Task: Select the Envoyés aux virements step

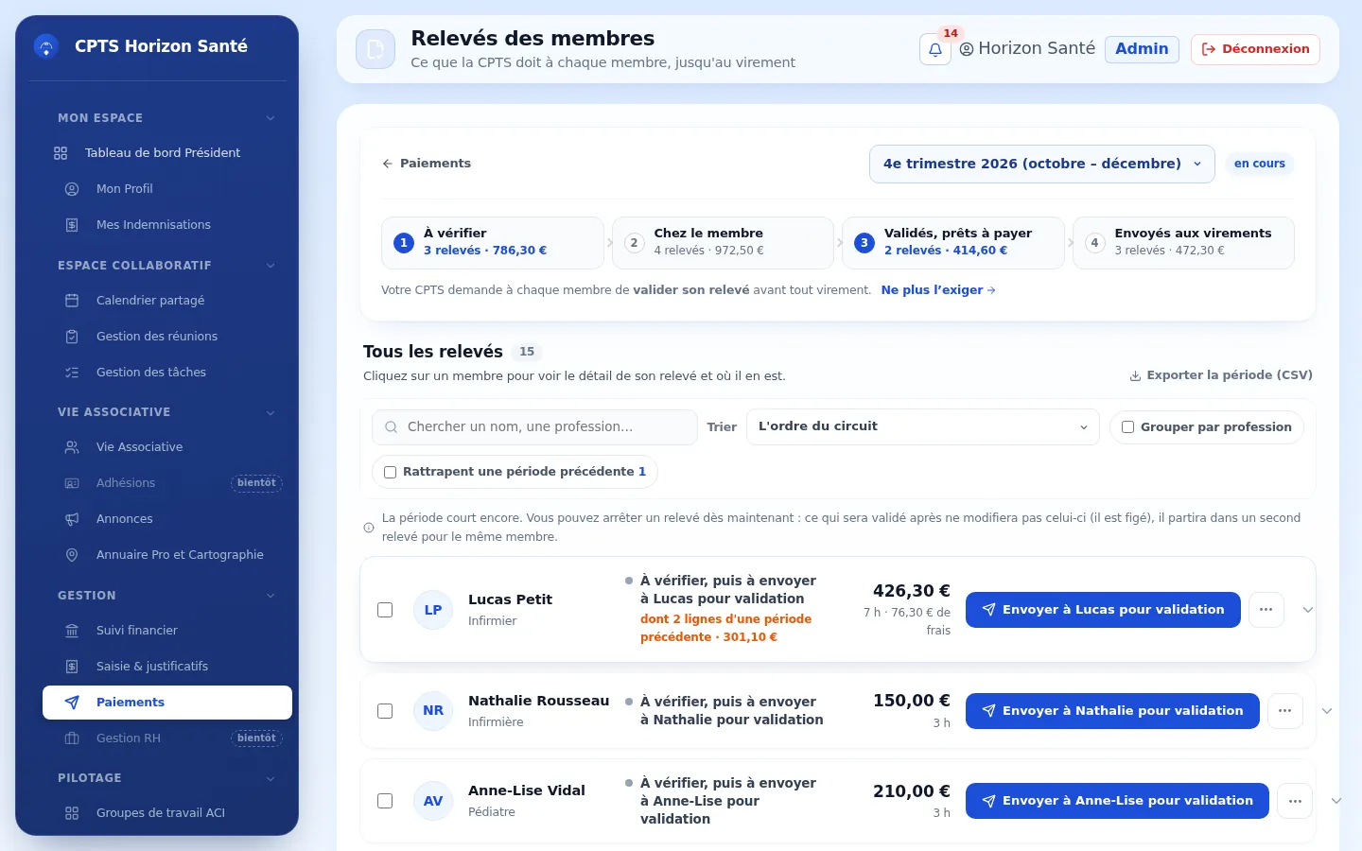Action: (x=1183, y=243)
